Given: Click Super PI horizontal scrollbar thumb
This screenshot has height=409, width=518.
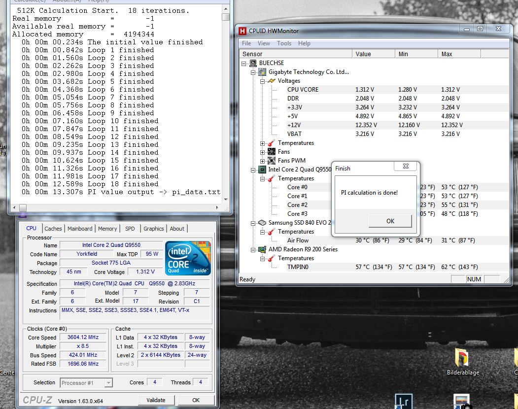Looking at the screenshot, I should pos(23,207).
